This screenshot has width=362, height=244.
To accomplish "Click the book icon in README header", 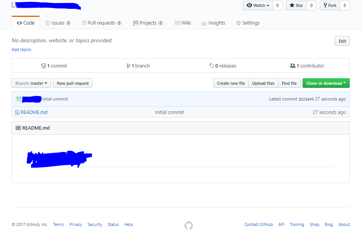I will tap(18, 128).
